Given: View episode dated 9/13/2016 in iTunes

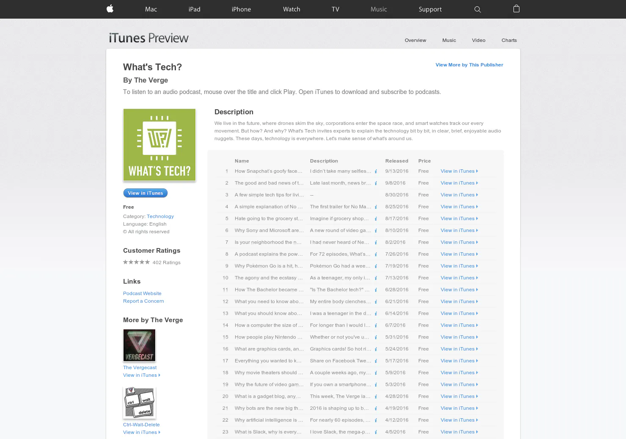Looking at the screenshot, I should pyautogui.click(x=459, y=171).
